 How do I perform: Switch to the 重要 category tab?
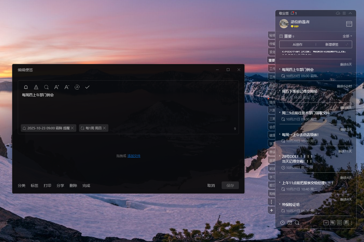[x=272, y=60]
